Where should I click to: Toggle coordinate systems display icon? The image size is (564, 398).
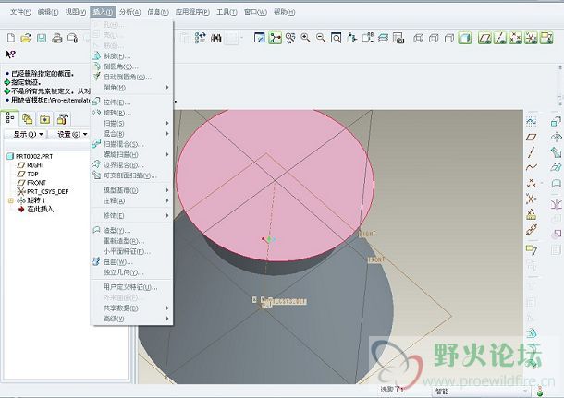pos(531,38)
